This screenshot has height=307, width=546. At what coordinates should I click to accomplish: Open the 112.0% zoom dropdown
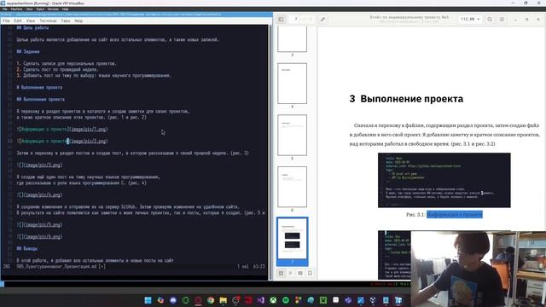(470, 19)
